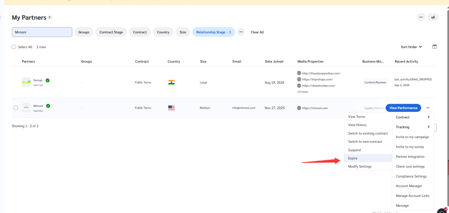Click the Damgo partner name
This screenshot has height=213, width=449.
tap(38, 80)
